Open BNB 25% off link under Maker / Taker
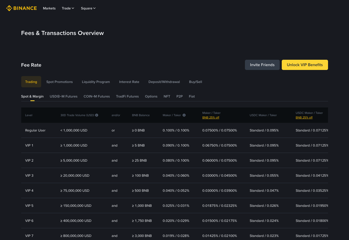The image size is (349, 240). point(211,117)
